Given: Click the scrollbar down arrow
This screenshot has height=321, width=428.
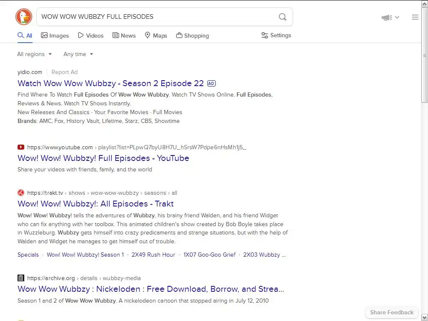Looking at the screenshot, I should pyautogui.click(x=425, y=317).
